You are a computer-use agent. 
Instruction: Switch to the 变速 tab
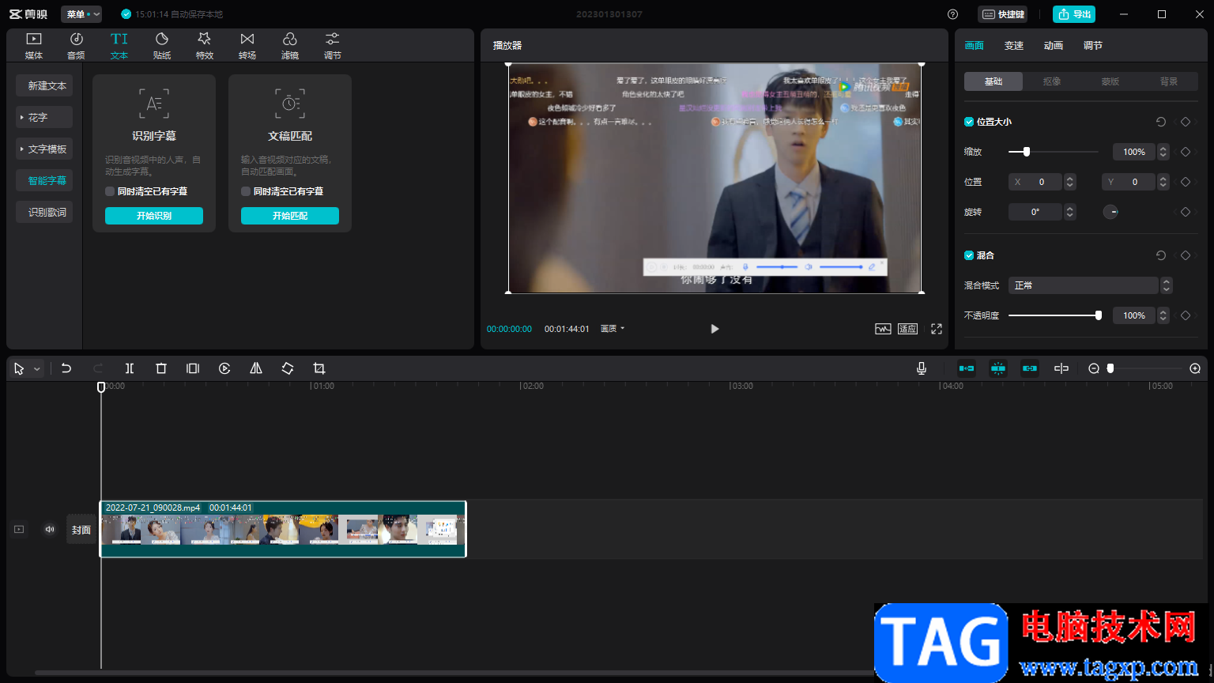point(1014,46)
